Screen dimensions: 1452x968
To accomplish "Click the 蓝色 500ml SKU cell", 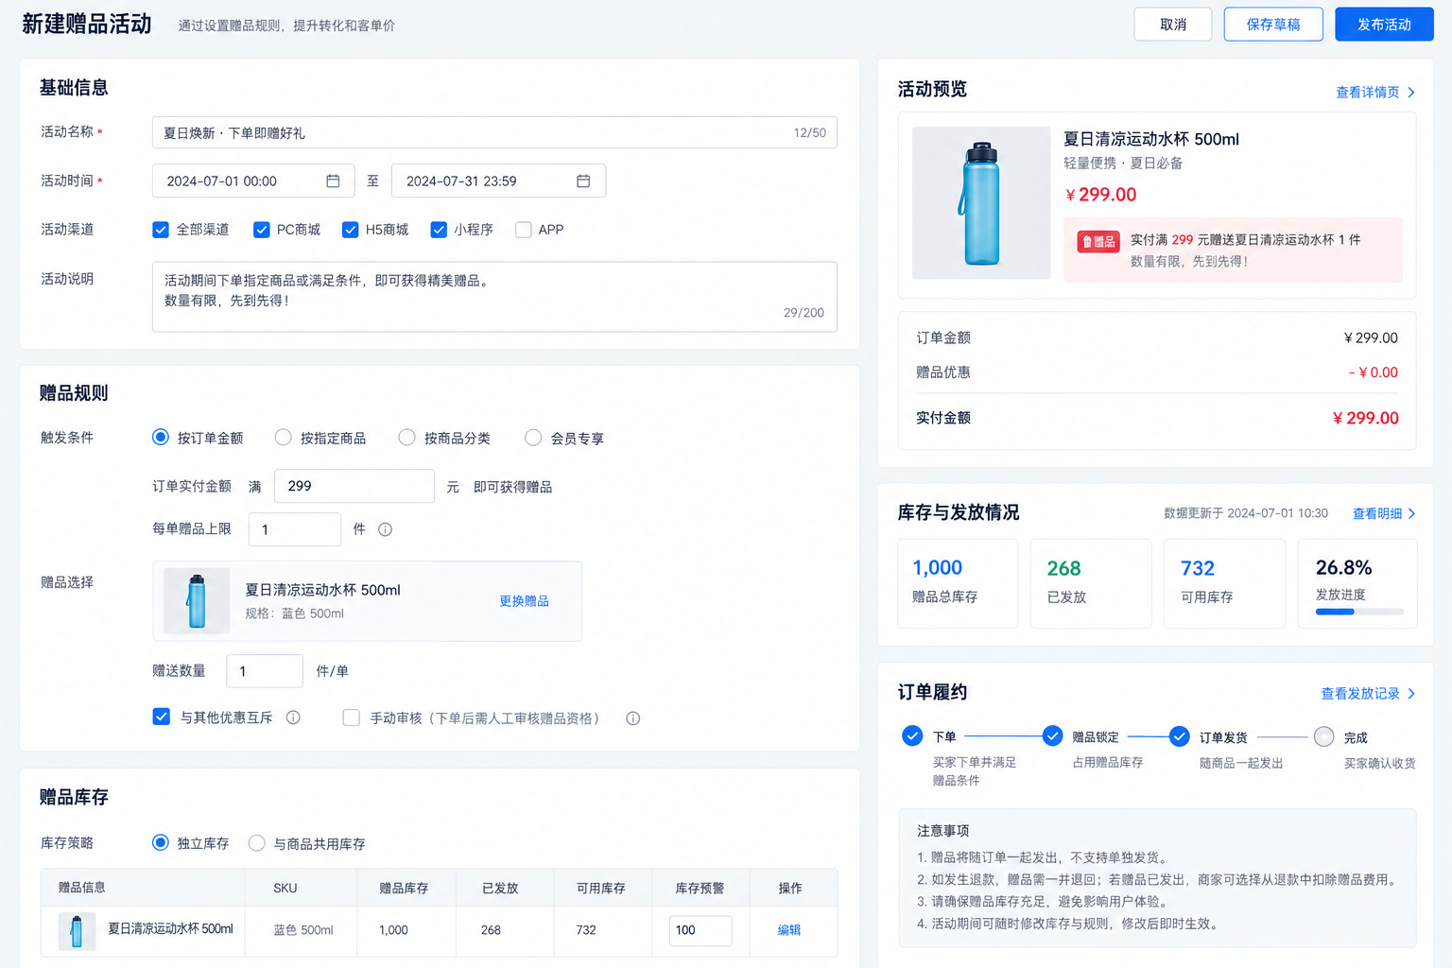I will click(302, 930).
